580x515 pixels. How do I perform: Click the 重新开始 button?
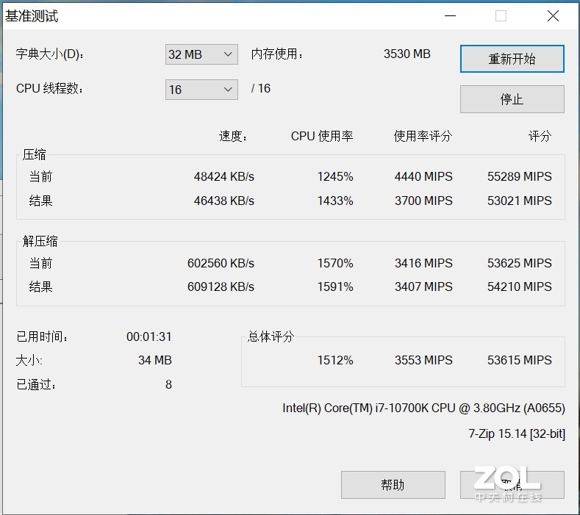(x=512, y=59)
